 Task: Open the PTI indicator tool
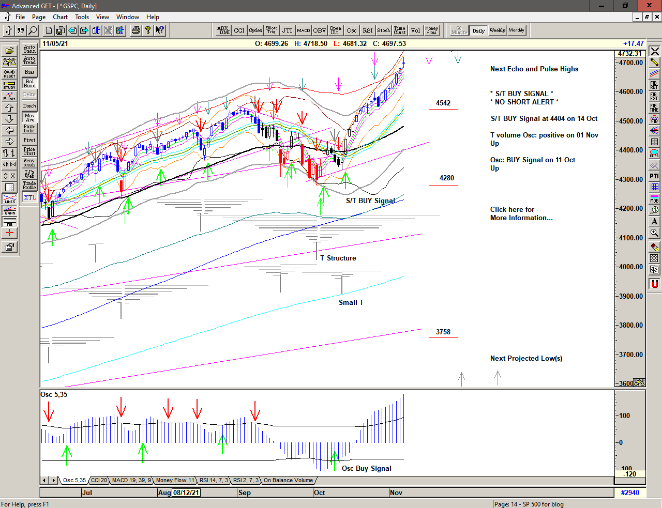coord(654,176)
